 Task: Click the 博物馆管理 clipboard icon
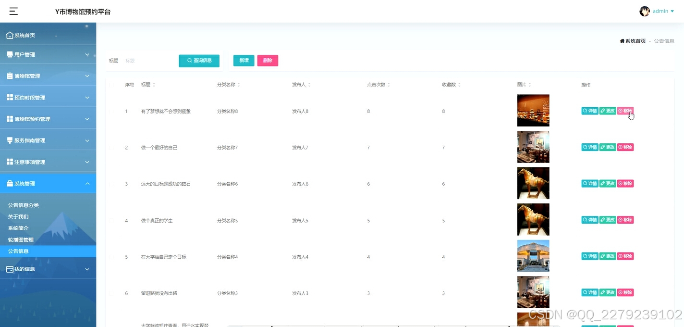click(x=10, y=76)
